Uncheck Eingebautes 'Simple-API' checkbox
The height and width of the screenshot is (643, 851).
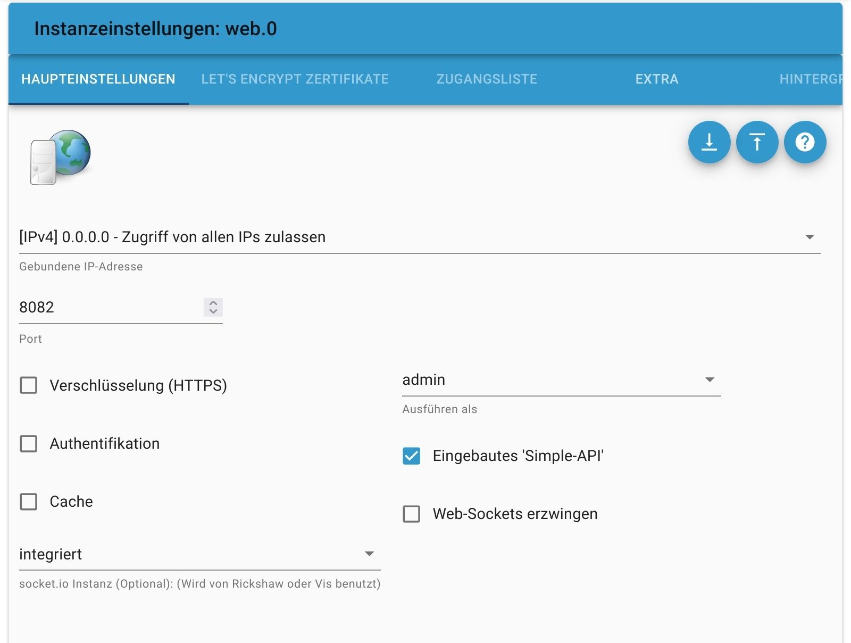[412, 456]
